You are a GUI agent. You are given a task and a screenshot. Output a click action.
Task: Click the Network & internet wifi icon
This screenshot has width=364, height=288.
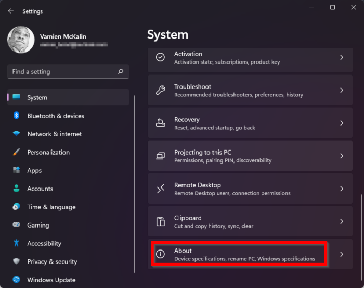point(17,134)
